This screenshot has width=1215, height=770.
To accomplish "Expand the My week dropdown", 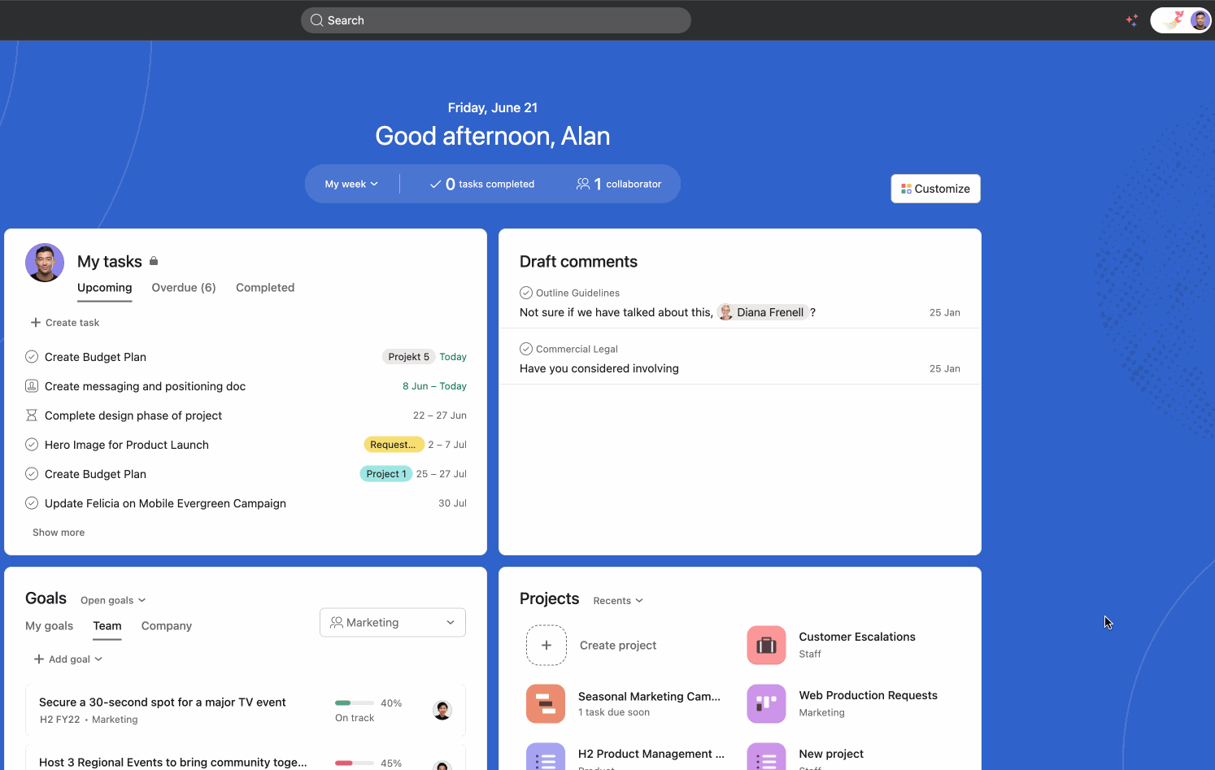I will (351, 185).
